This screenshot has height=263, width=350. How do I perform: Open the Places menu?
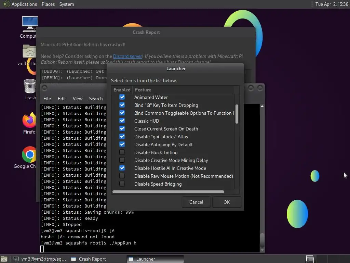48,4
